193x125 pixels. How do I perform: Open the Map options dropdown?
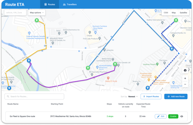pyautogui.click(x=37, y=13)
